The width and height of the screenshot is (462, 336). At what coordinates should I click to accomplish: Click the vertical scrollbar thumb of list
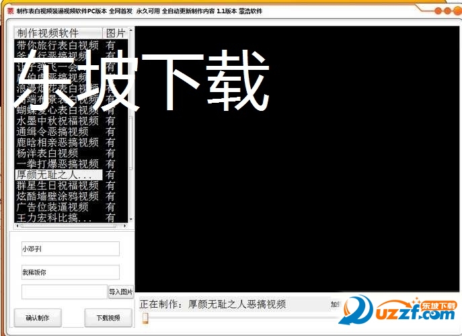coord(131,142)
